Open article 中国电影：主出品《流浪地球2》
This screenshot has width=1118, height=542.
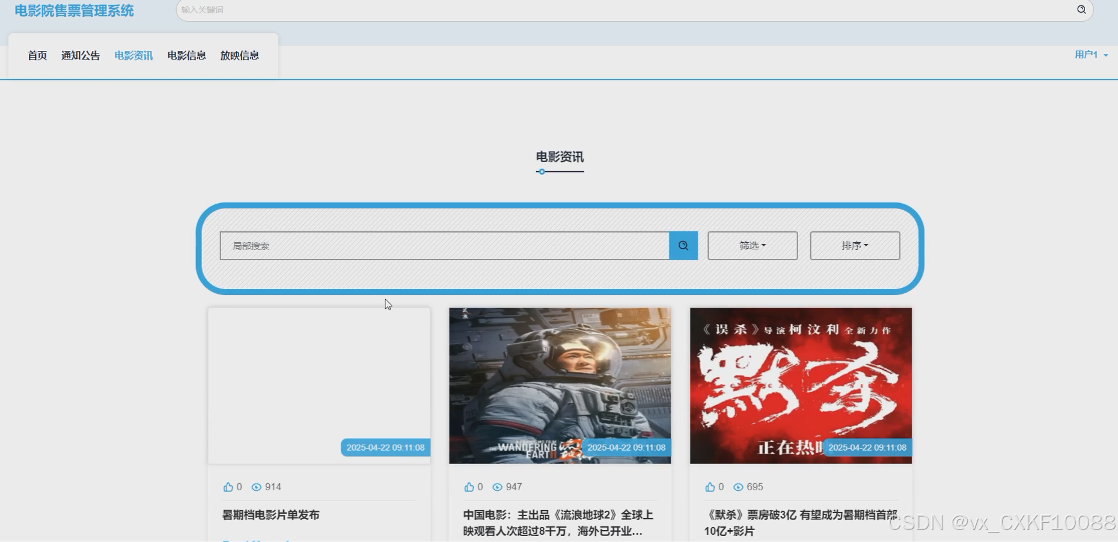558,523
